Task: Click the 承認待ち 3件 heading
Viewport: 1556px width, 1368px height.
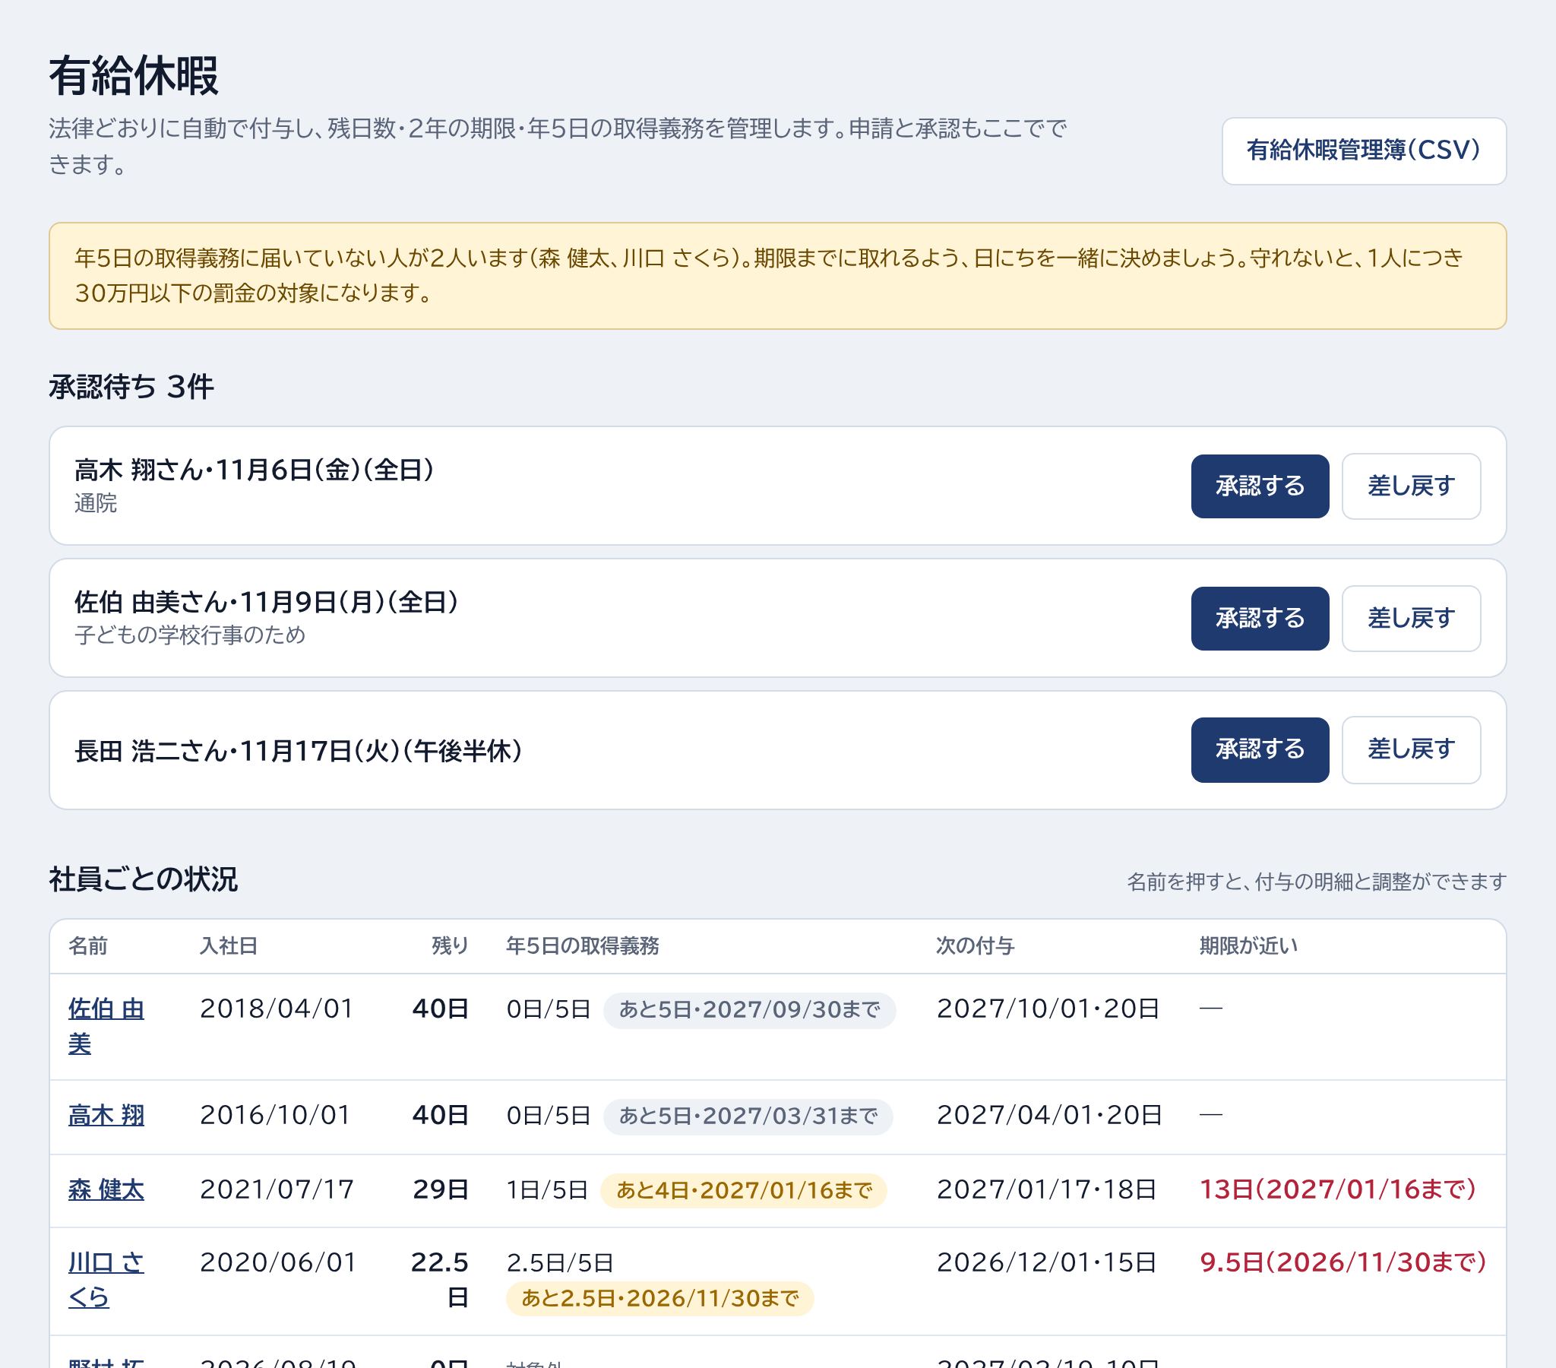Action: click(x=131, y=387)
